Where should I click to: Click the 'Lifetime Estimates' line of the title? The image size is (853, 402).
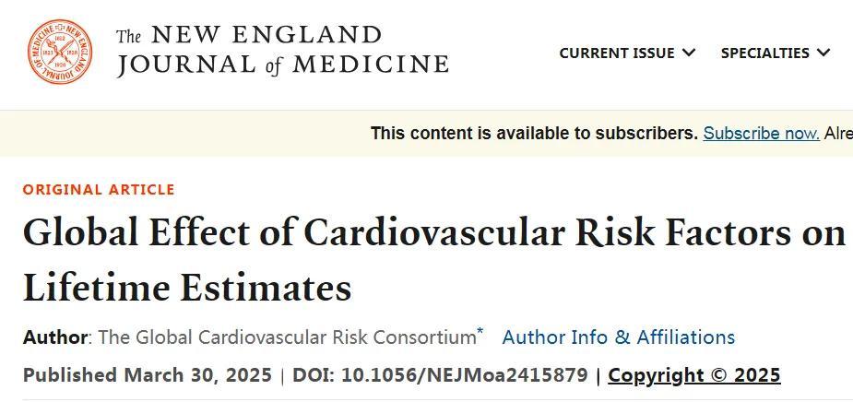tap(187, 288)
